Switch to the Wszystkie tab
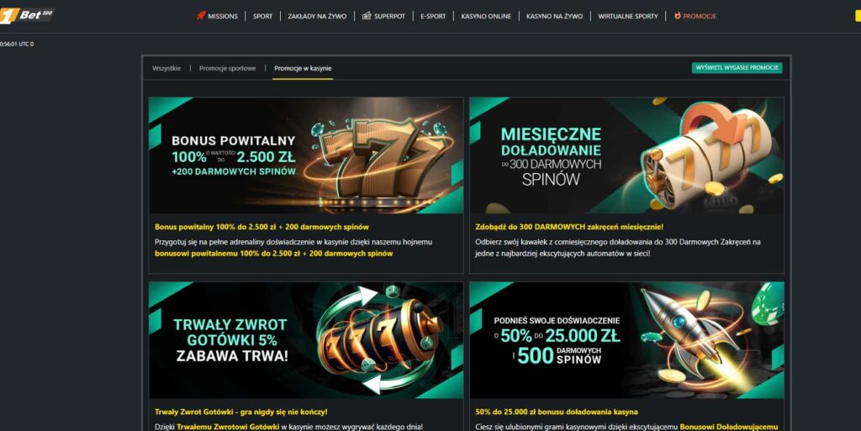The image size is (861, 431). pos(166,69)
